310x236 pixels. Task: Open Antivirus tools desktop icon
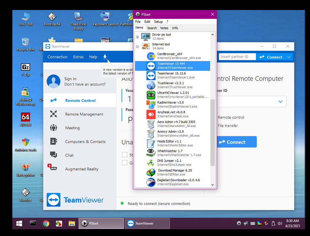pos(25,145)
